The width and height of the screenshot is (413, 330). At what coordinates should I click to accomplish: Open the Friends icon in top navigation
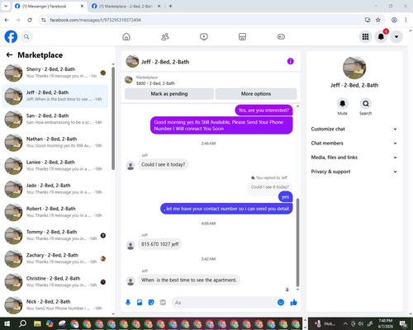[x=165, y=36]
